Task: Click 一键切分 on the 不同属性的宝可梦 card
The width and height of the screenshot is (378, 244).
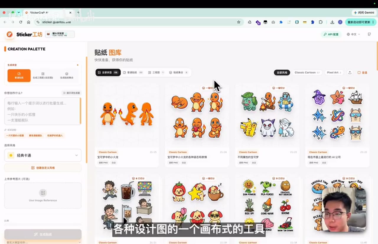Action: pos(278,88)
